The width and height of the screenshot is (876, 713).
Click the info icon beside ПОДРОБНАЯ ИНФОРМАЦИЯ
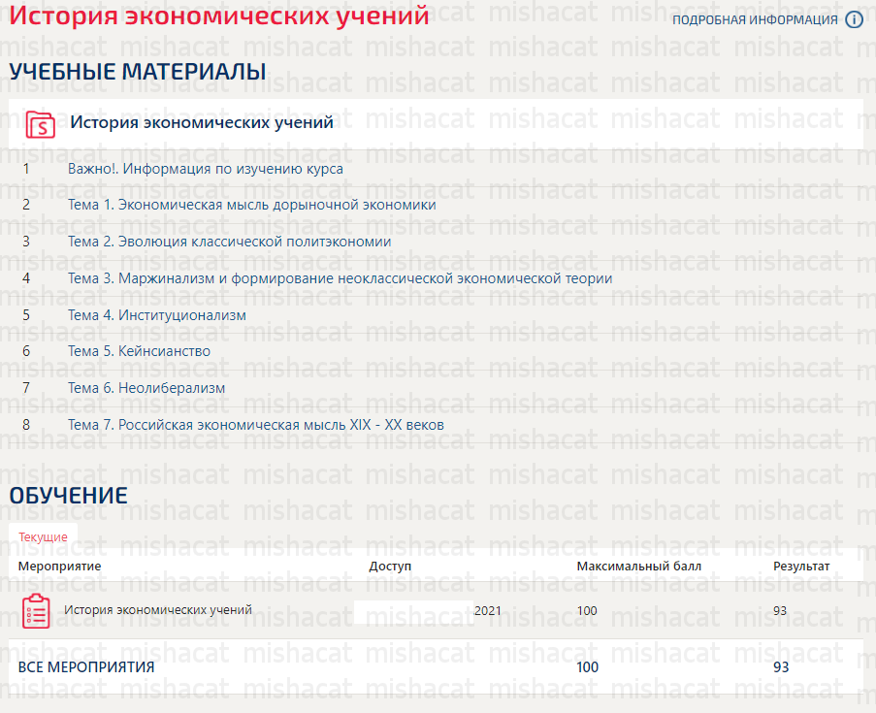pos(854,20)
